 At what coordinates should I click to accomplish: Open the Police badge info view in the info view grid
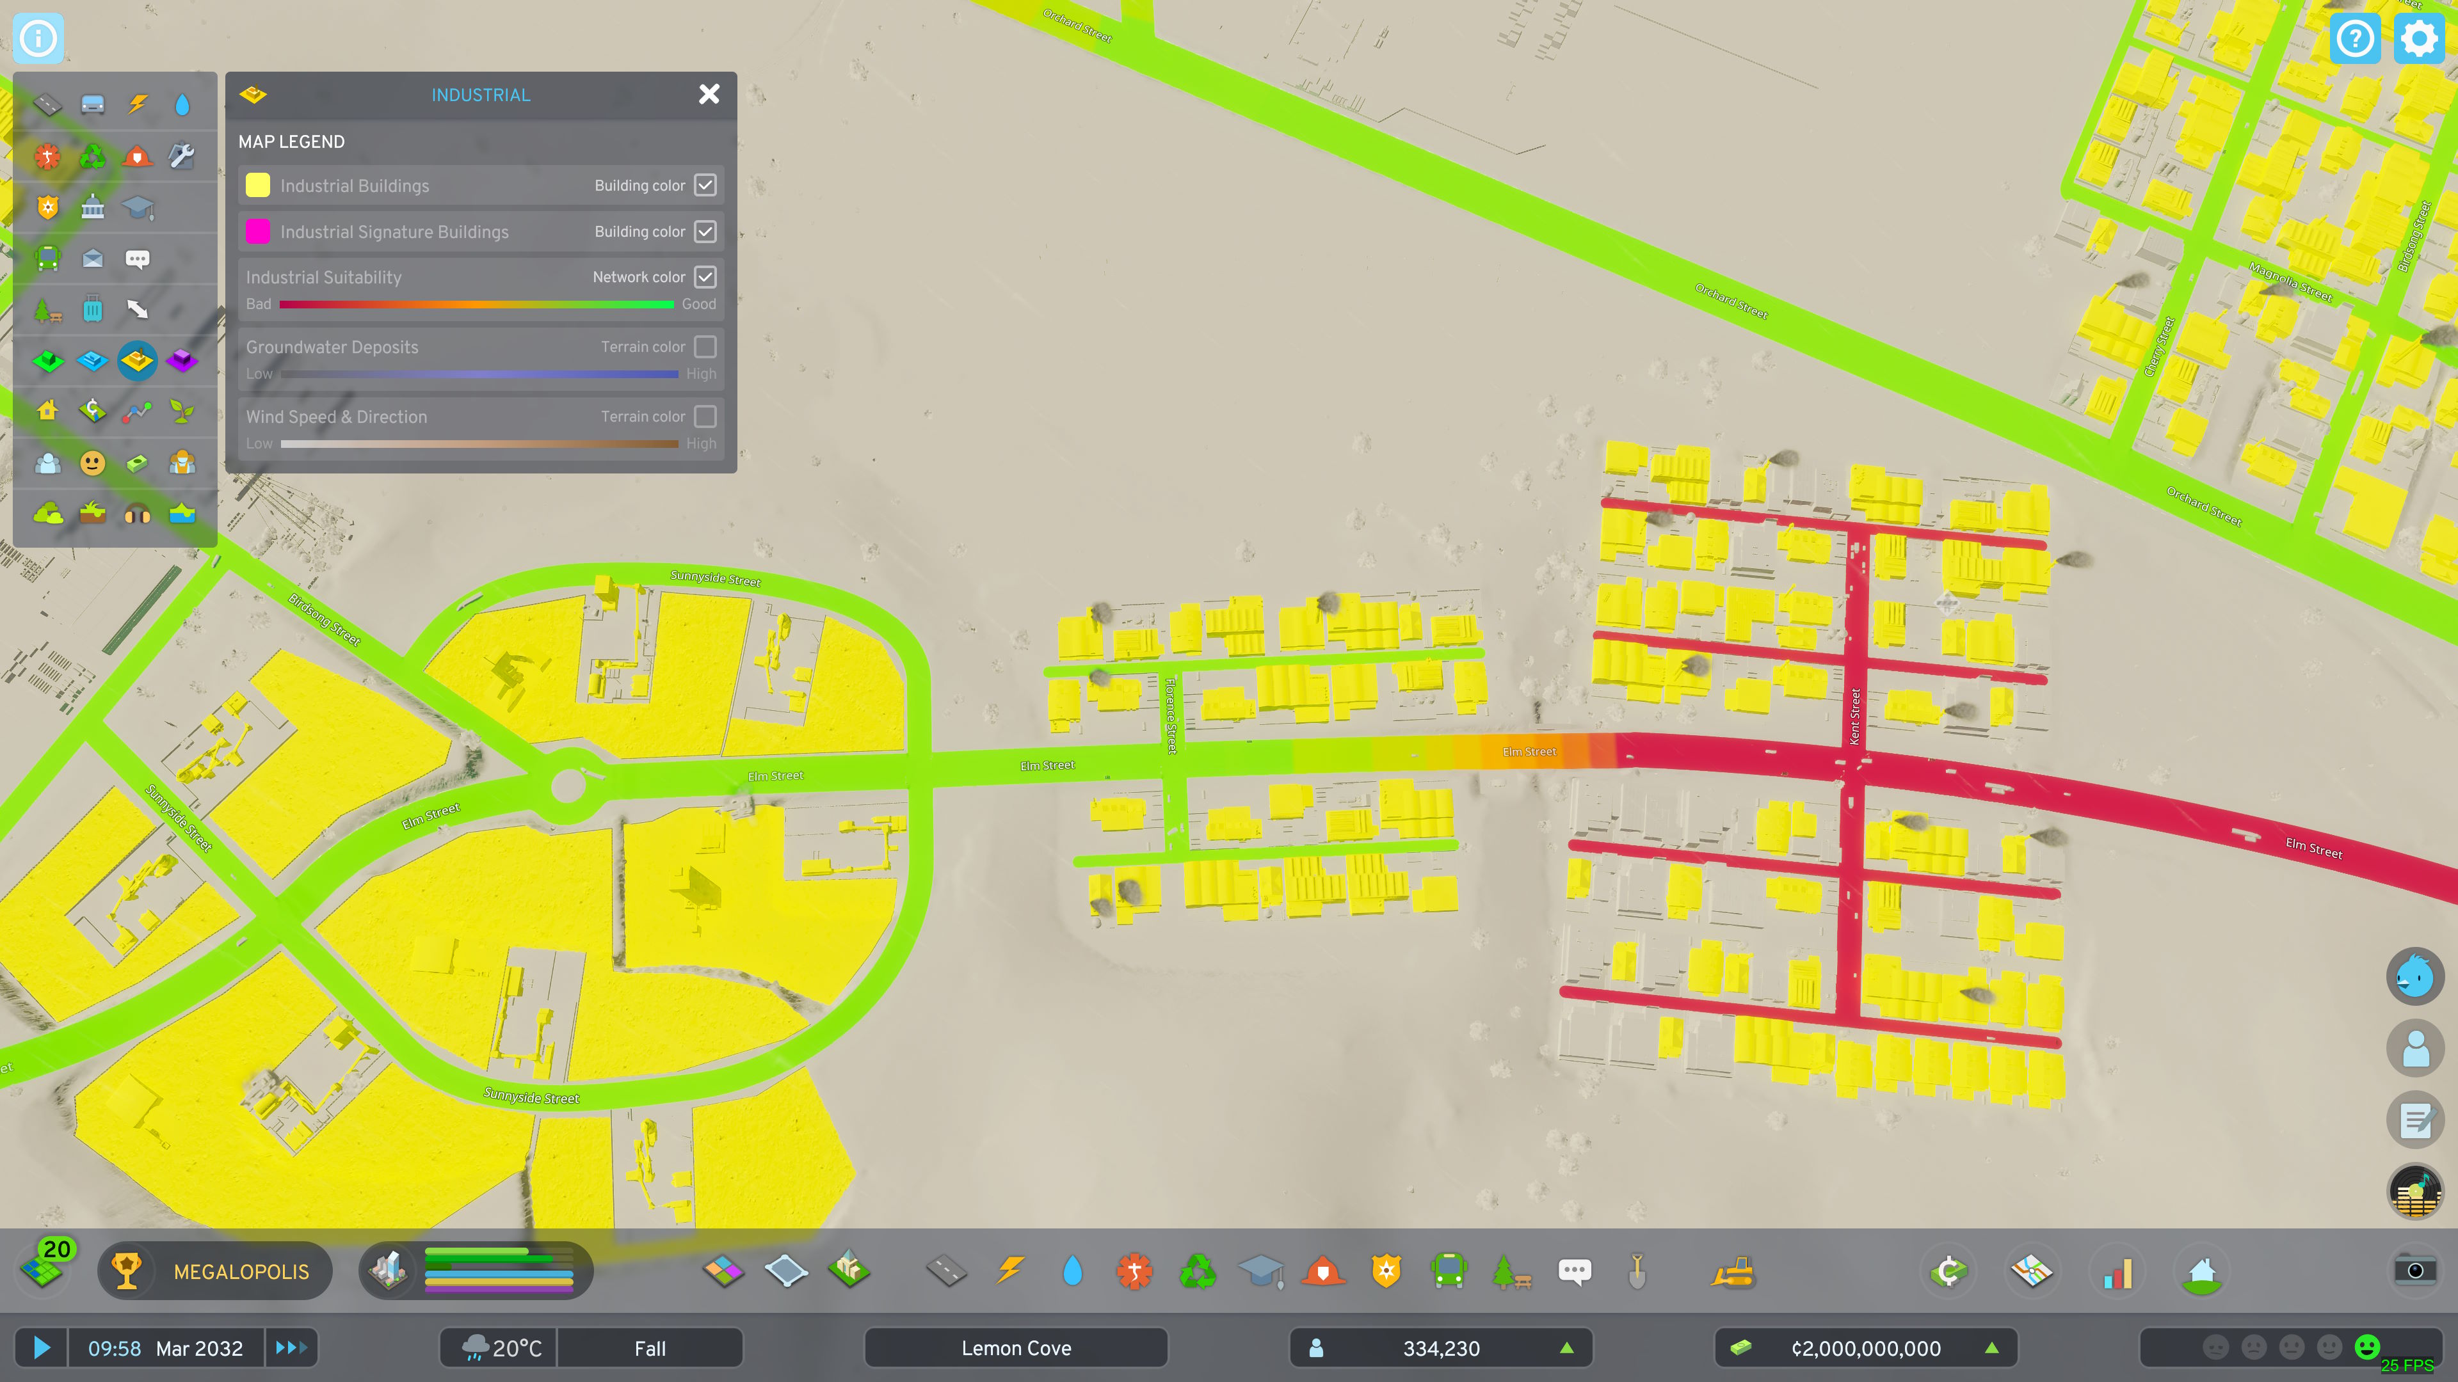[48, 207]
